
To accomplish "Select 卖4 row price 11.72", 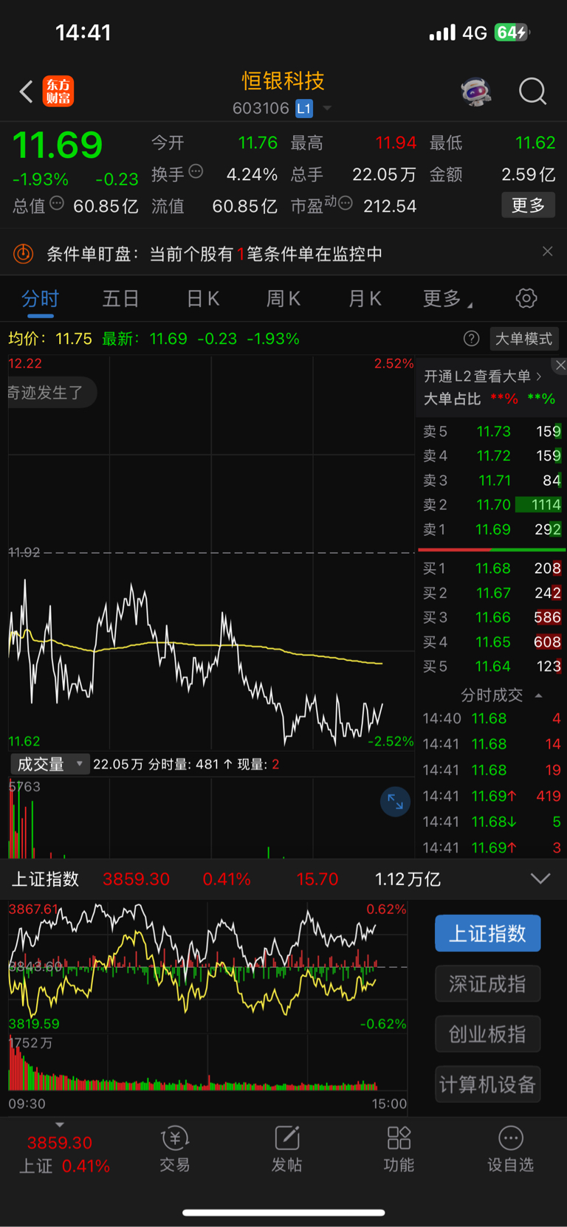I will pyautogui.click(x=492, y=456).
